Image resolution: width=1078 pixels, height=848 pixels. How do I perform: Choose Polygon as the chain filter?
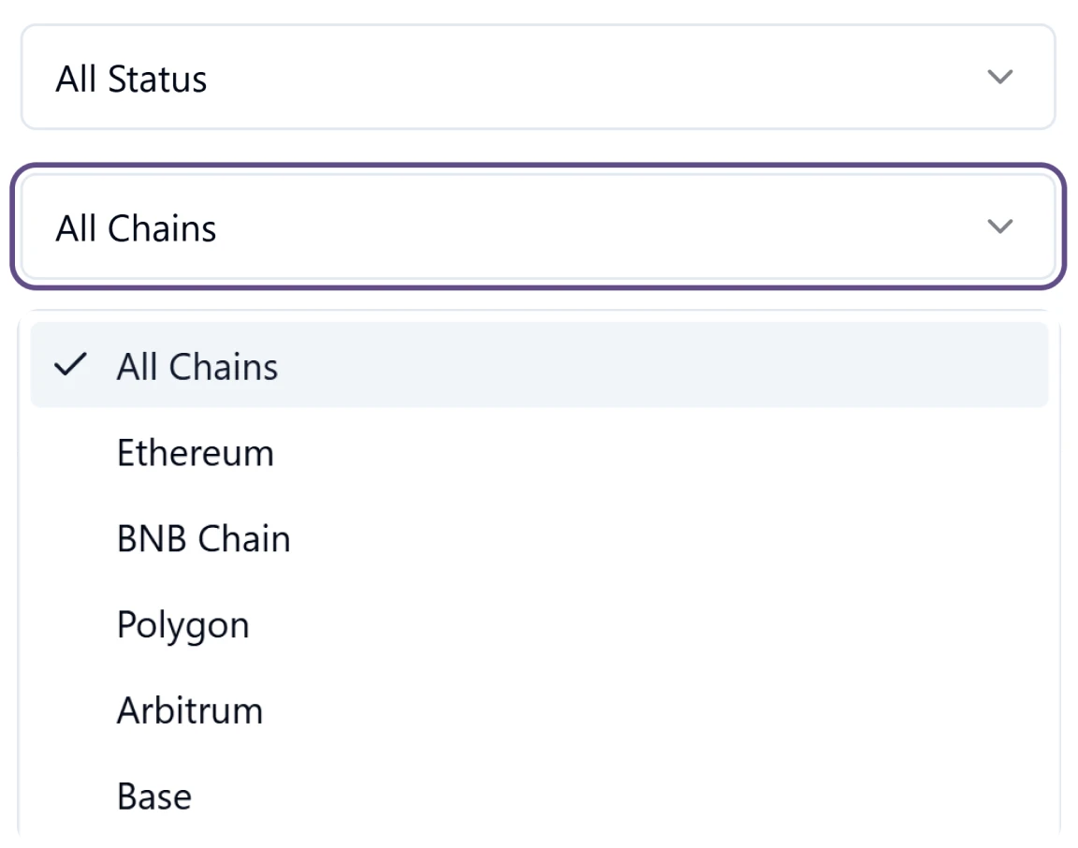pos(182,624)
